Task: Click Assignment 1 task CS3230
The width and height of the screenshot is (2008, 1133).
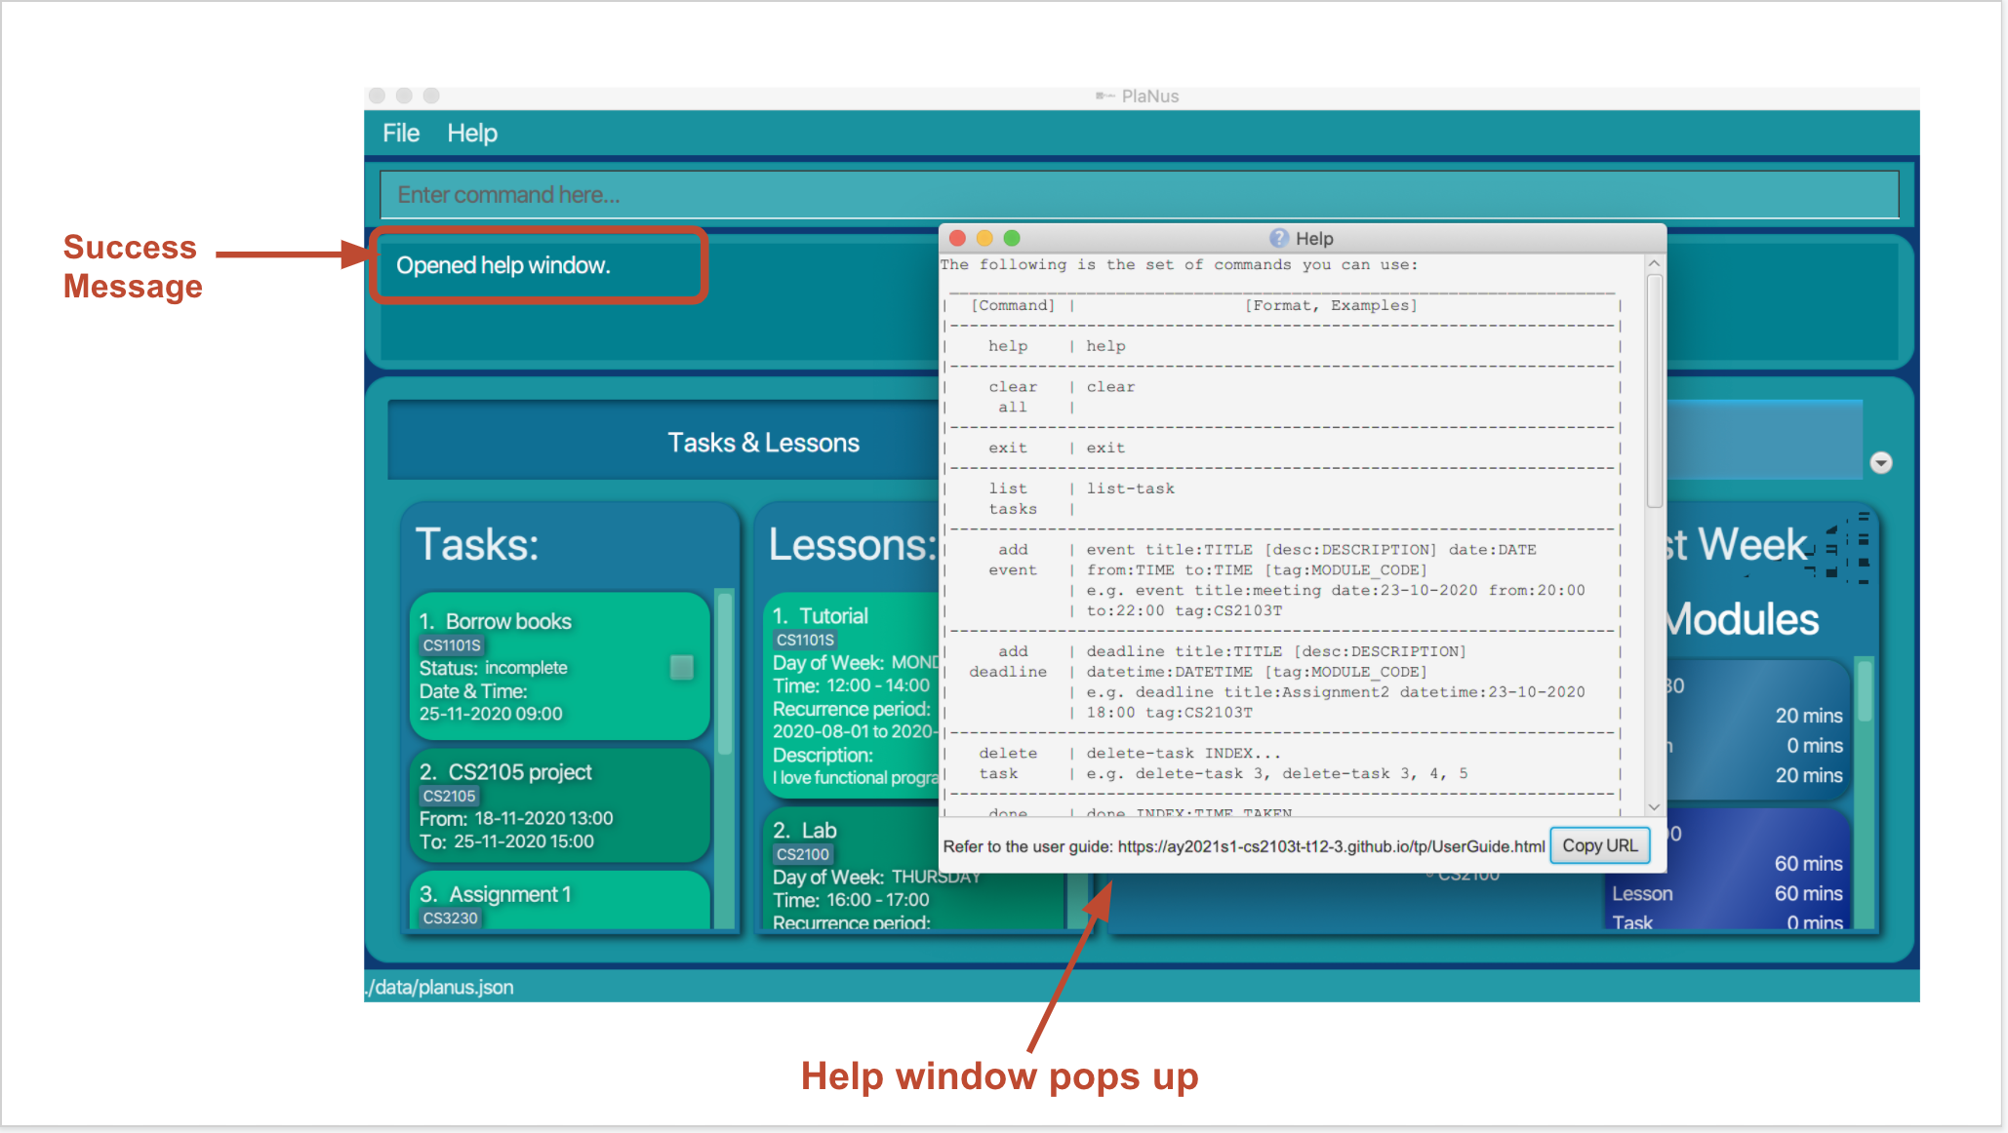Action: [x=551, y=910]
